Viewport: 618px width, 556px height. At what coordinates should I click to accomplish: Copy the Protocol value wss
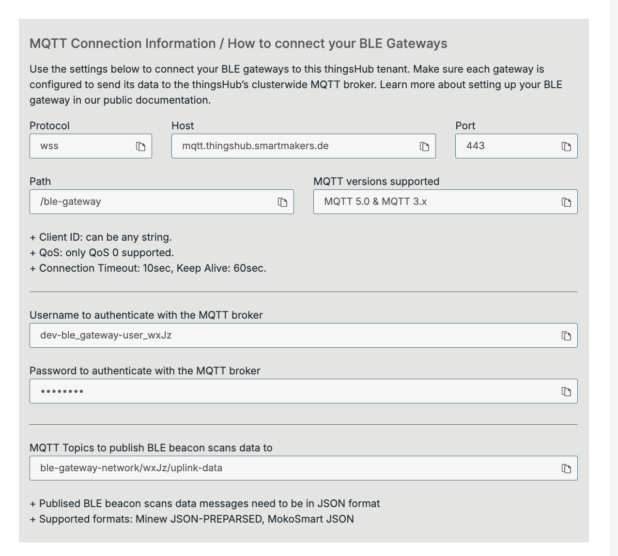tap(140, 146)
